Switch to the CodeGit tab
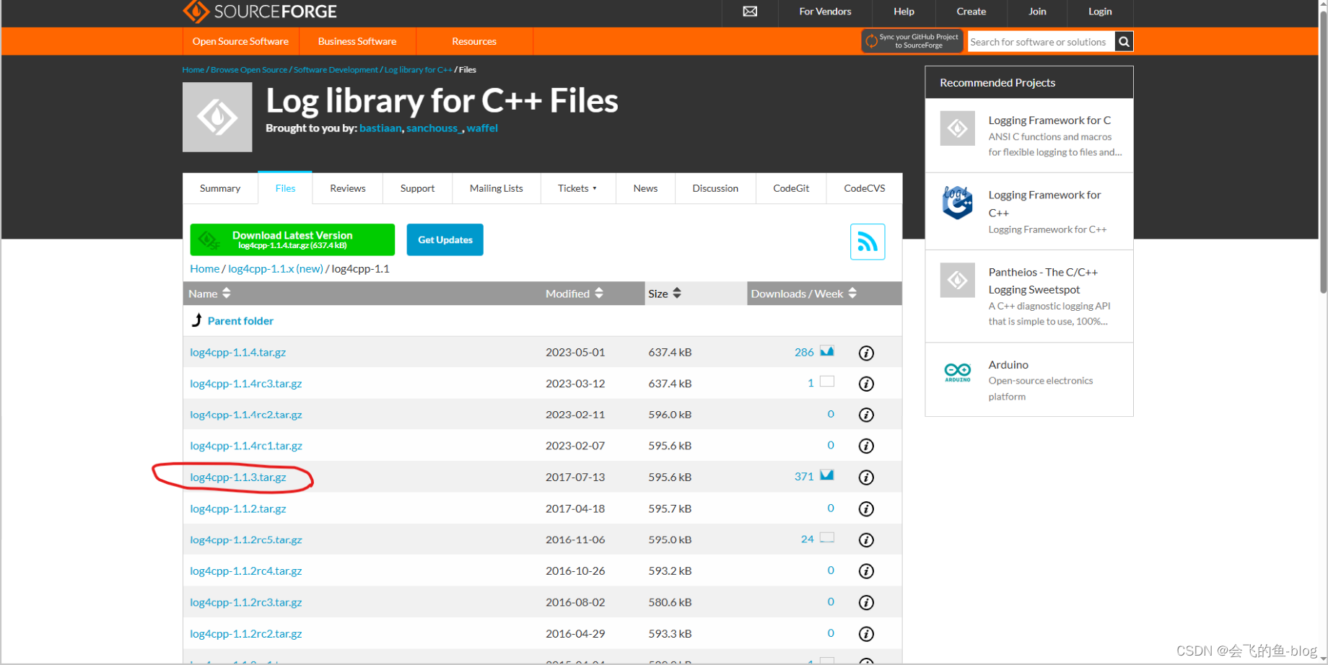This screenshot has height=665, width=1328. (791, 188)
